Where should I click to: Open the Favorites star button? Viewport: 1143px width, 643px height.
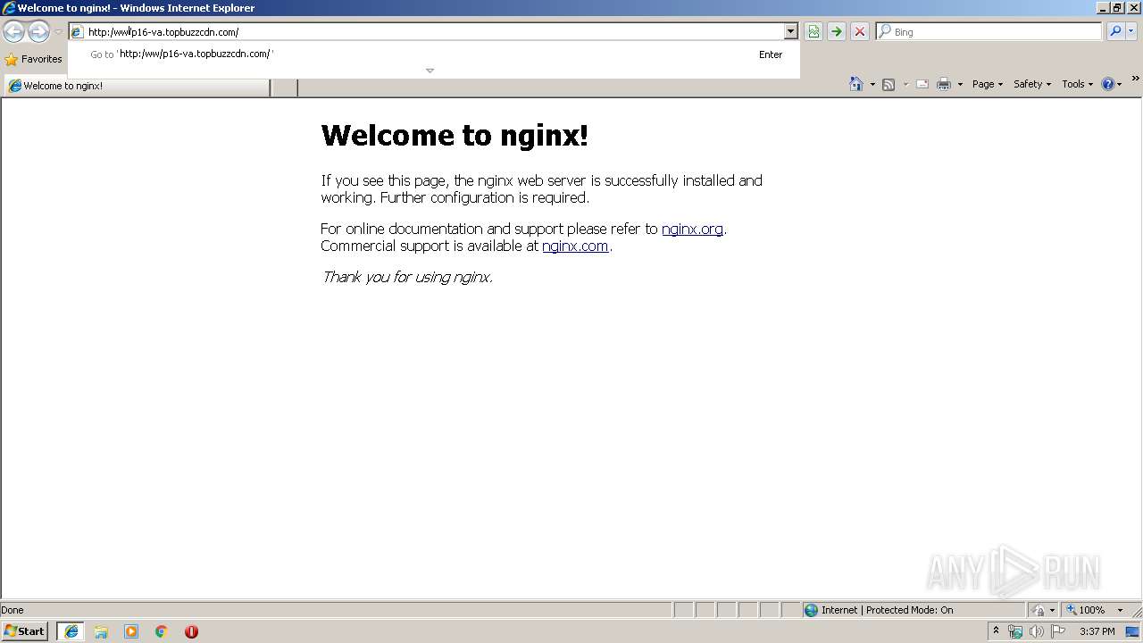(33, 59)
